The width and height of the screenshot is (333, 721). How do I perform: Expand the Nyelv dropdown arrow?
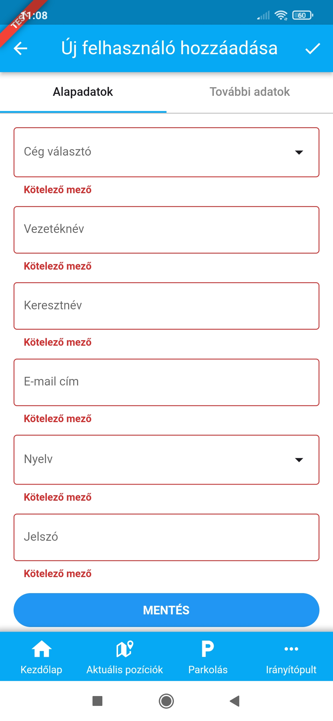(x=299, y=460)
